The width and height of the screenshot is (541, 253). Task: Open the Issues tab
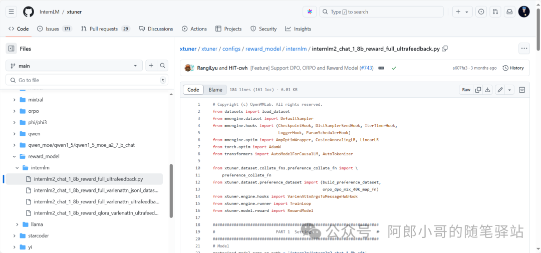55,29
